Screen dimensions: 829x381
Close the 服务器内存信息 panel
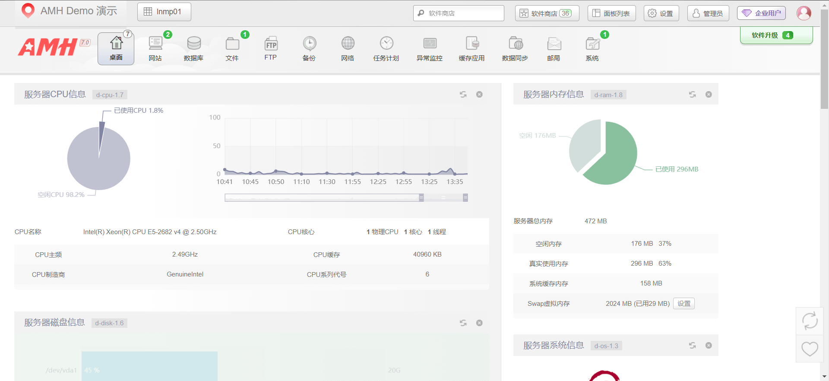(709, 94)
